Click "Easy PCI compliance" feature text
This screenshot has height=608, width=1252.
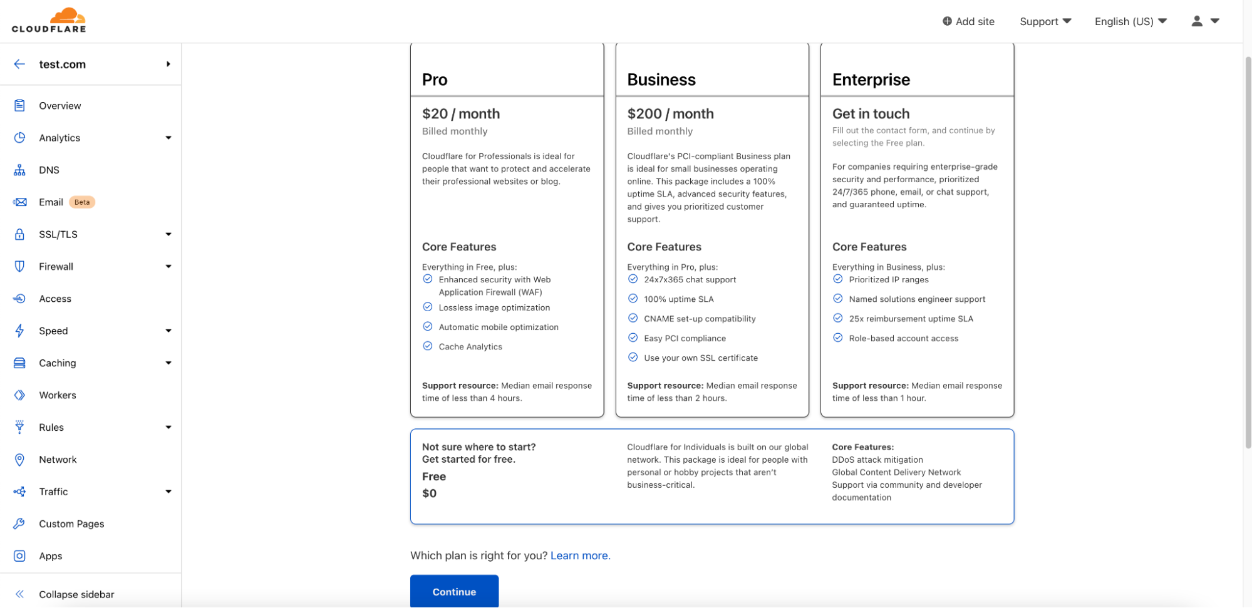pyautogui.click(x=685, y=338)
